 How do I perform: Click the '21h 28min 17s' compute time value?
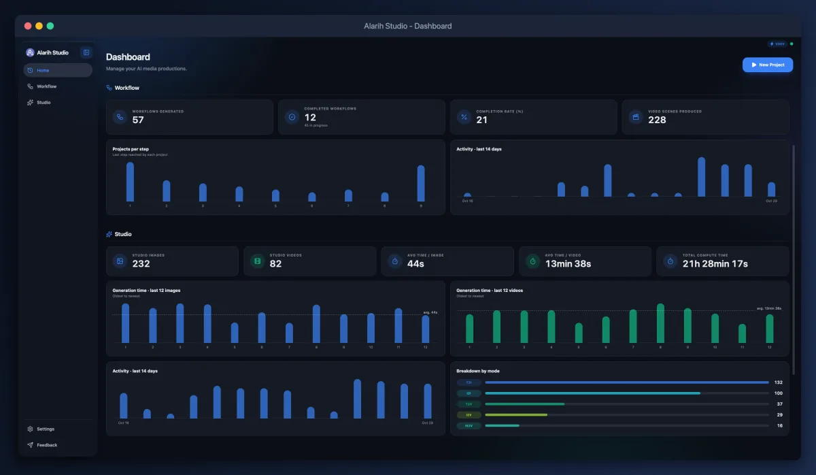coord(715,264)
